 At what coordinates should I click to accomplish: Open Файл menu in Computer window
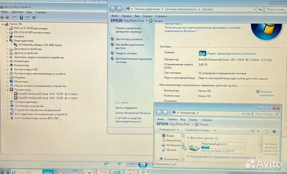tap(161, 119)
